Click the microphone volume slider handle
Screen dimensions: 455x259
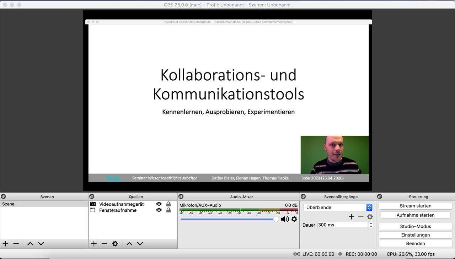click(276, 219)
